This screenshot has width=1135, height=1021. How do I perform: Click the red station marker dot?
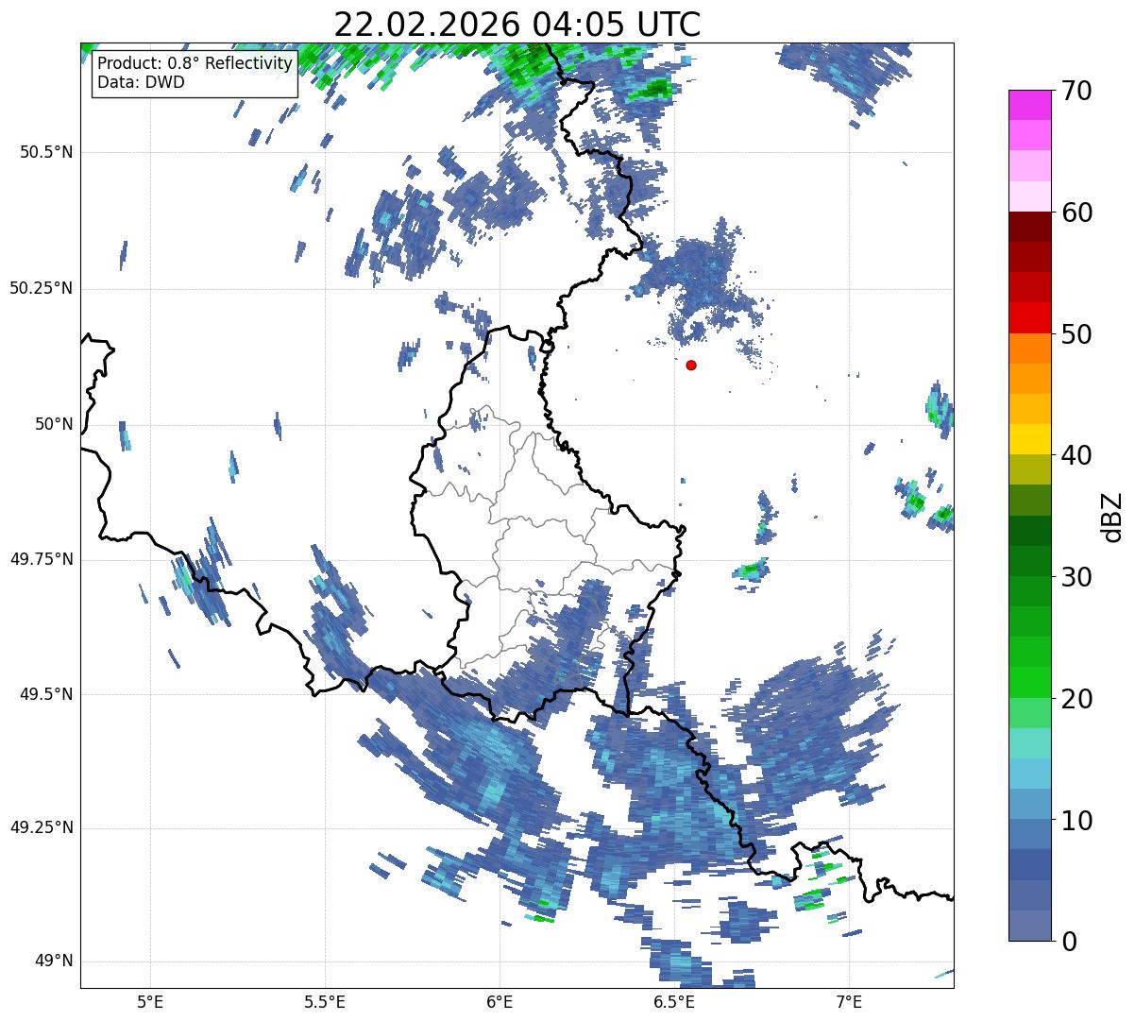pyautogui.click(x=691, y=365)
